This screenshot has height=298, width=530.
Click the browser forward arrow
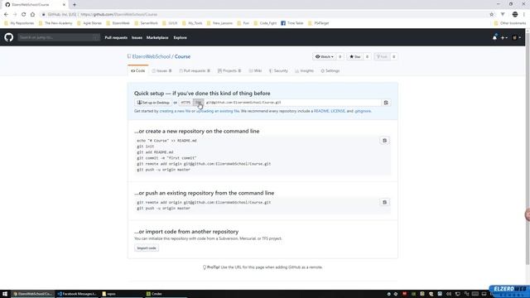point(15,14)
